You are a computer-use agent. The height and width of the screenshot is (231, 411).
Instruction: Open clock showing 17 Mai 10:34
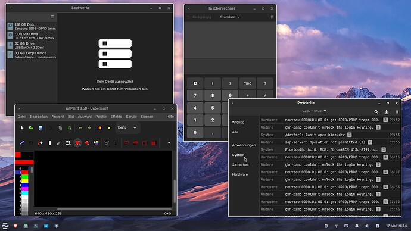coord(396,226)
